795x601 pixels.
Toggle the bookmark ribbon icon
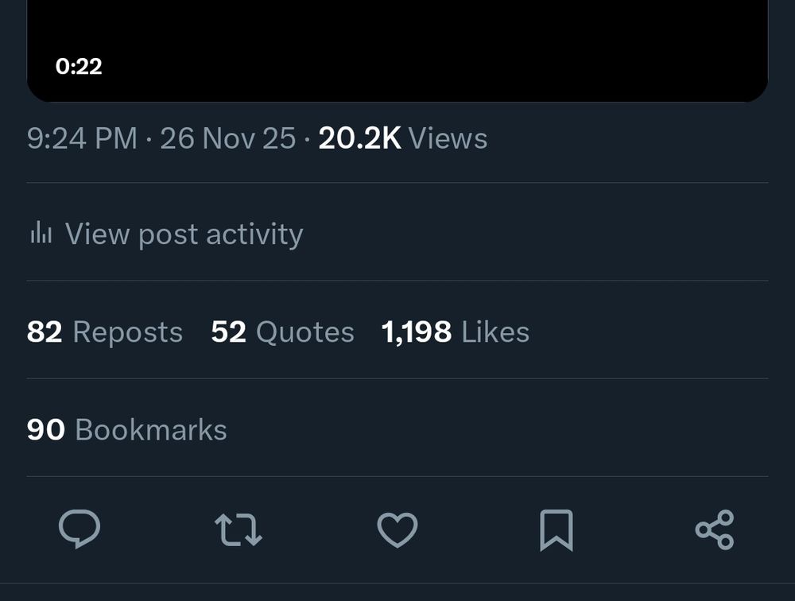pos(556,529)
